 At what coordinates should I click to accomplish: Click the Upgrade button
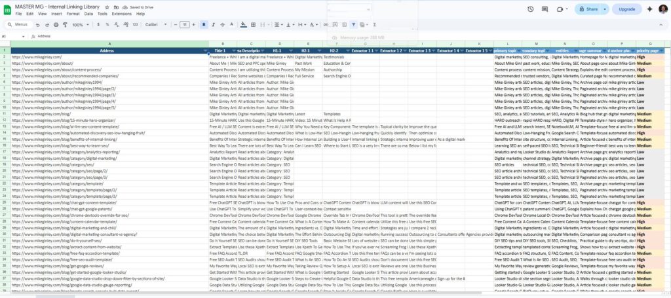tap(627, 9)
